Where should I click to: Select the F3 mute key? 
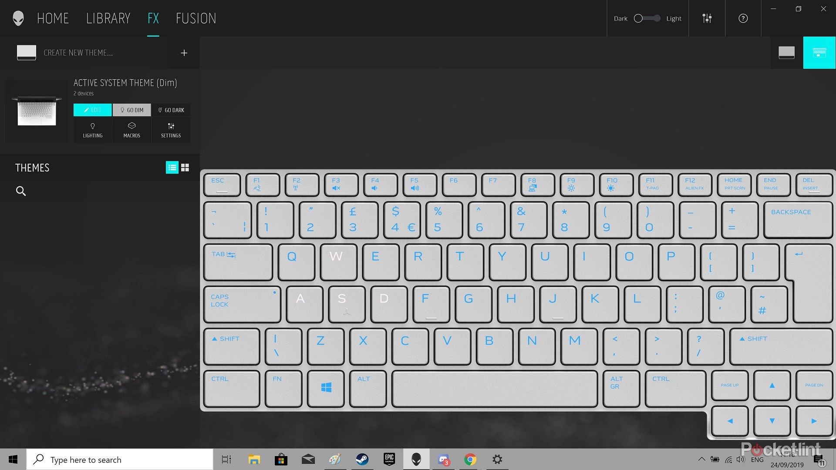pos(341,185)
